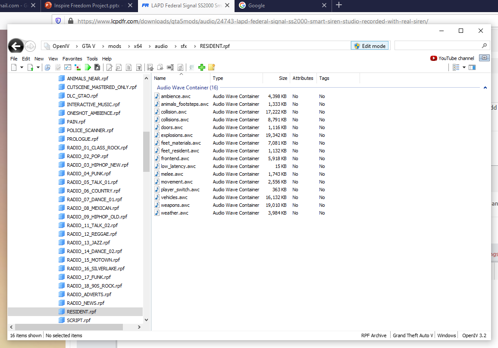Open the view style dropdown arrow
The image size is (498, 348).
[464, 67]
